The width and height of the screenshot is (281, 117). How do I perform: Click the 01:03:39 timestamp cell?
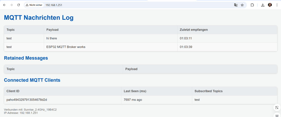pos(186,47)
